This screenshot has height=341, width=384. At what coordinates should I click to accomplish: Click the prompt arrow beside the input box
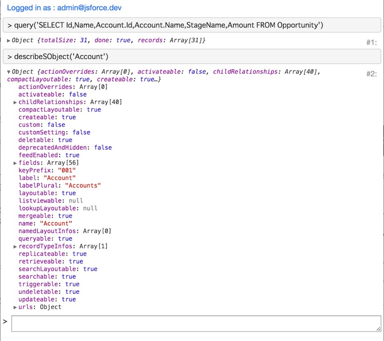tap(5, 321)
